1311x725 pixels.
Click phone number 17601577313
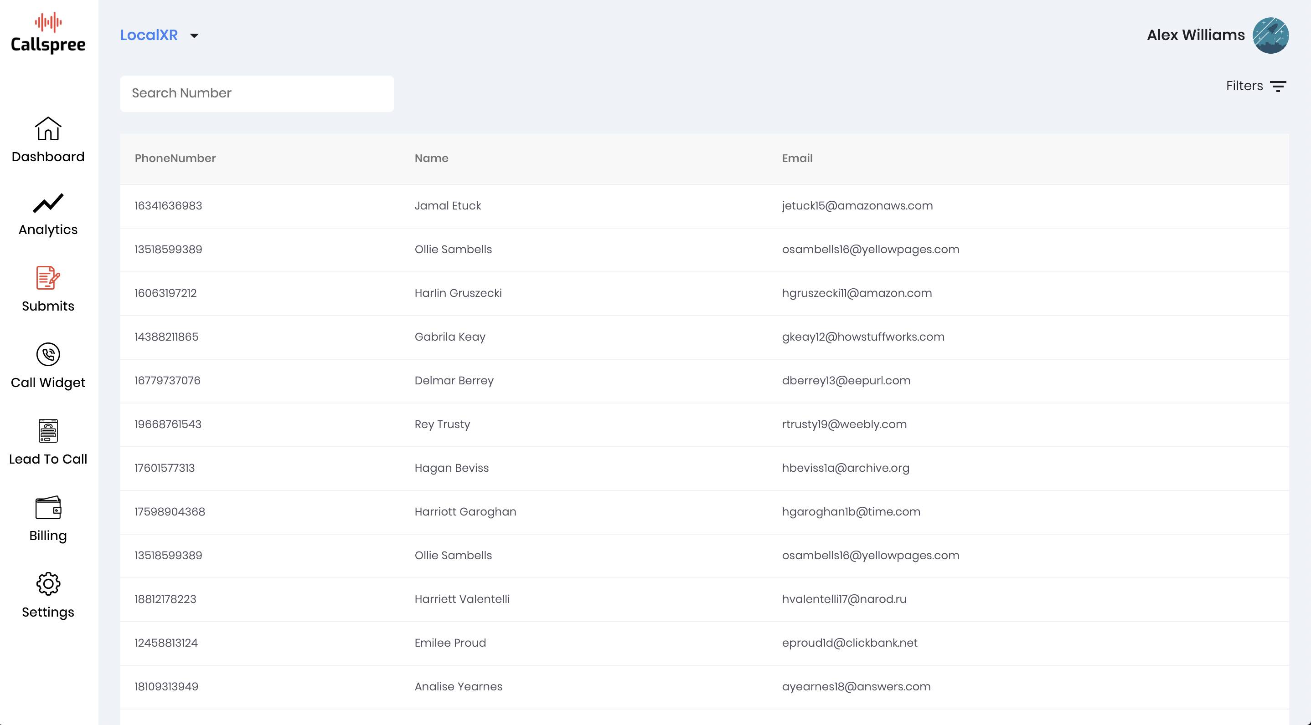pyautogui.click(x=165, y=468)
